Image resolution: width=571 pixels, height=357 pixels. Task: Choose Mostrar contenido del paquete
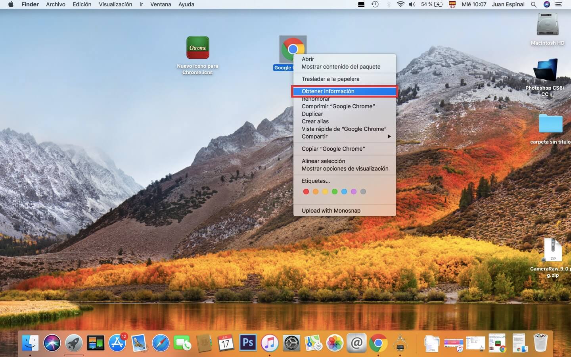coord(345,67)
